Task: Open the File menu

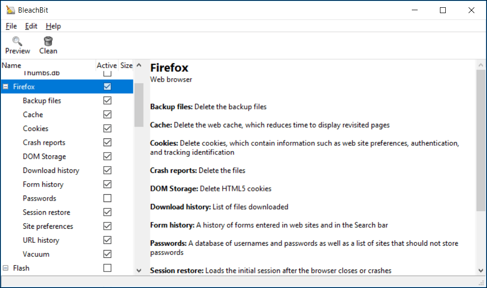Action: coord(11,26)
